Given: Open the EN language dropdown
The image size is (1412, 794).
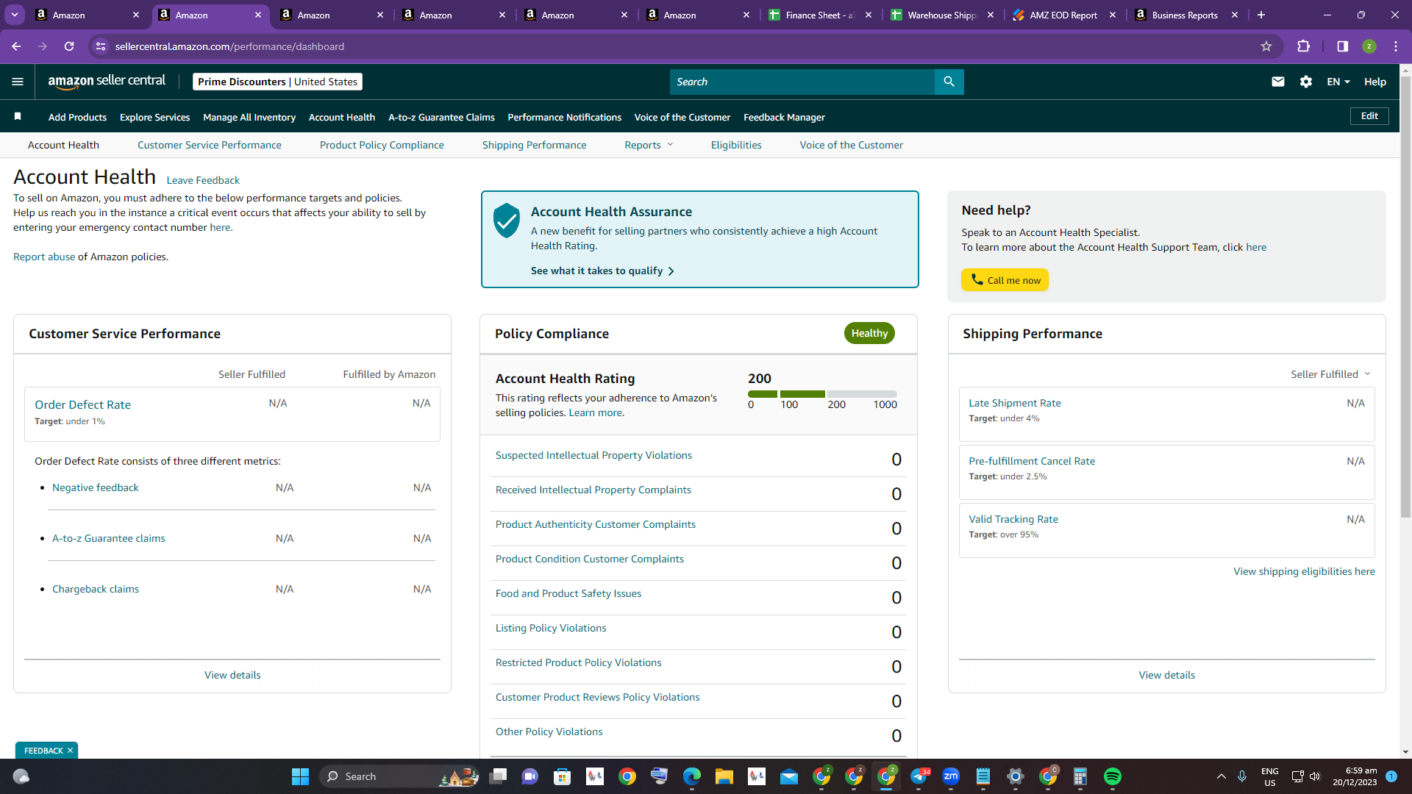Looking at the screenshot, I should tap(1338, 82).
